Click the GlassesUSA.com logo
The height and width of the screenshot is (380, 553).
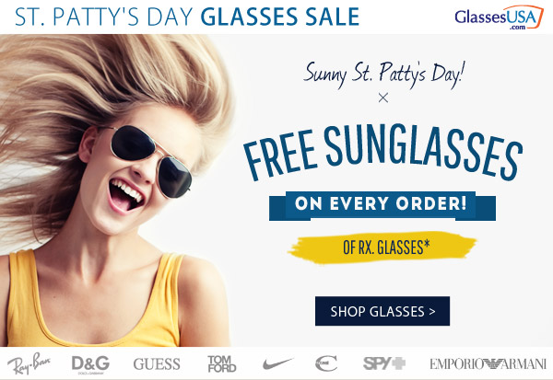(499, 17)
